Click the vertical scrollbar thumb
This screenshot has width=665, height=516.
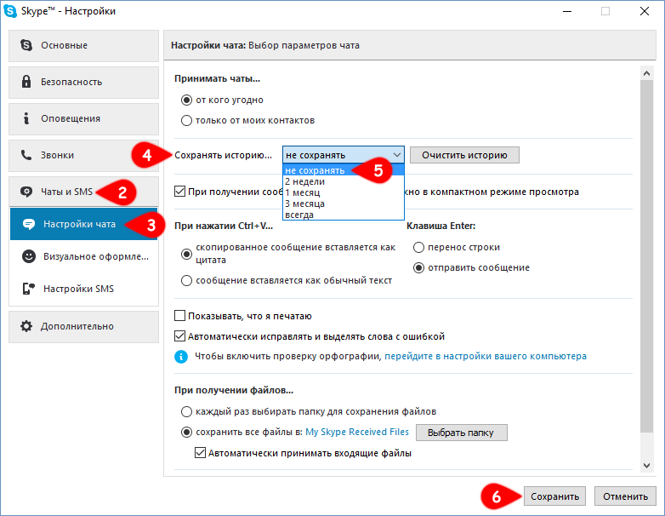point(646,256)
